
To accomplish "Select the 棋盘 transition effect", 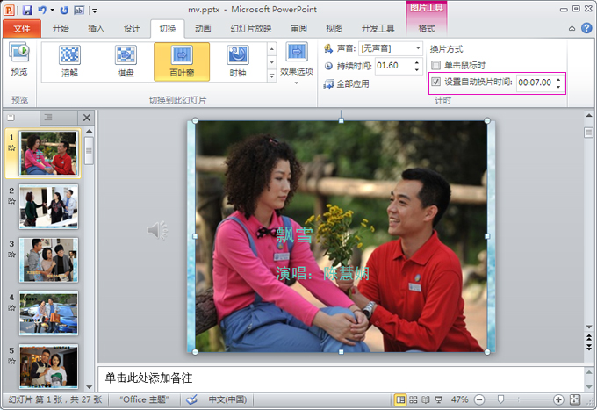I will (126, 61).
